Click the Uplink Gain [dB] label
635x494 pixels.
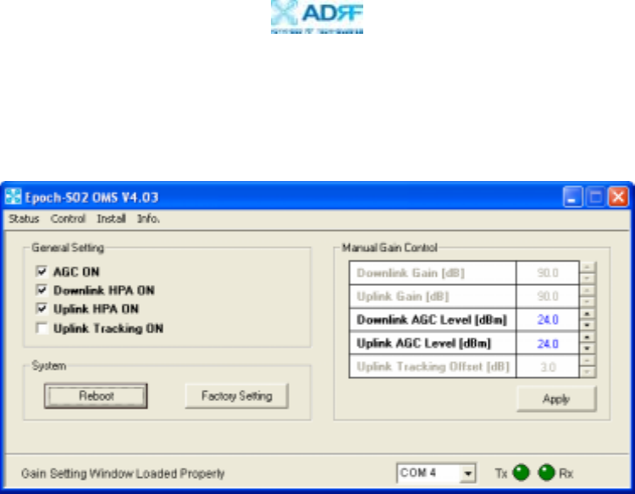[x=402, y=297]
